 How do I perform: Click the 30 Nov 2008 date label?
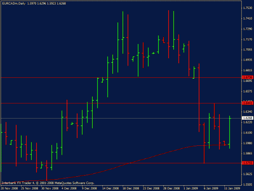[x=50, y=189]
